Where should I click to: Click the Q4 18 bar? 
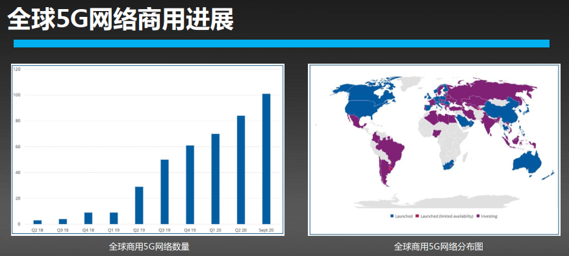[x=88, y=218]
